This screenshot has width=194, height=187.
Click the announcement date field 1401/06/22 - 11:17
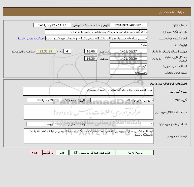pos(52,25)
